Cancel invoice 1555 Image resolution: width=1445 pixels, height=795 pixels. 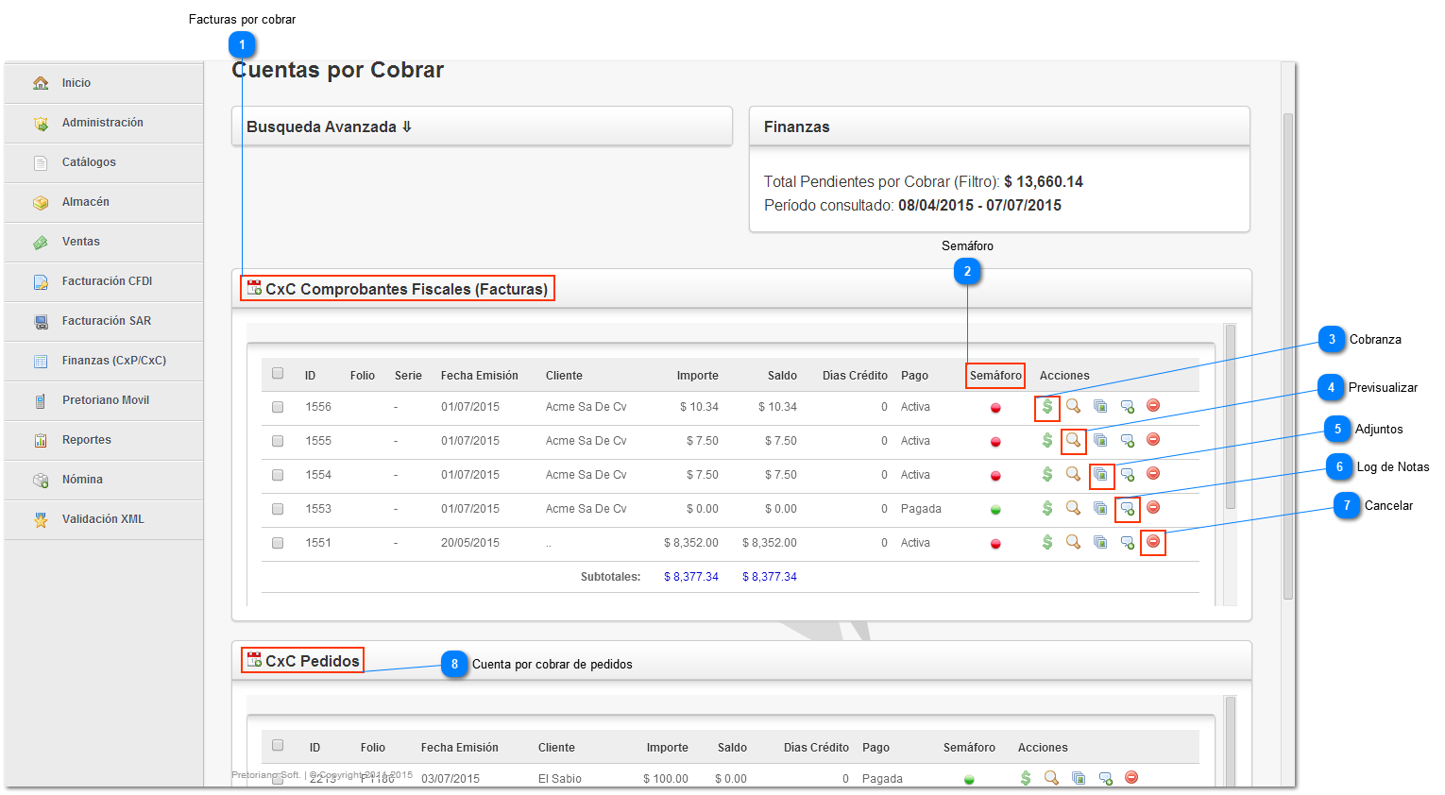click(x=1153, y=439)
